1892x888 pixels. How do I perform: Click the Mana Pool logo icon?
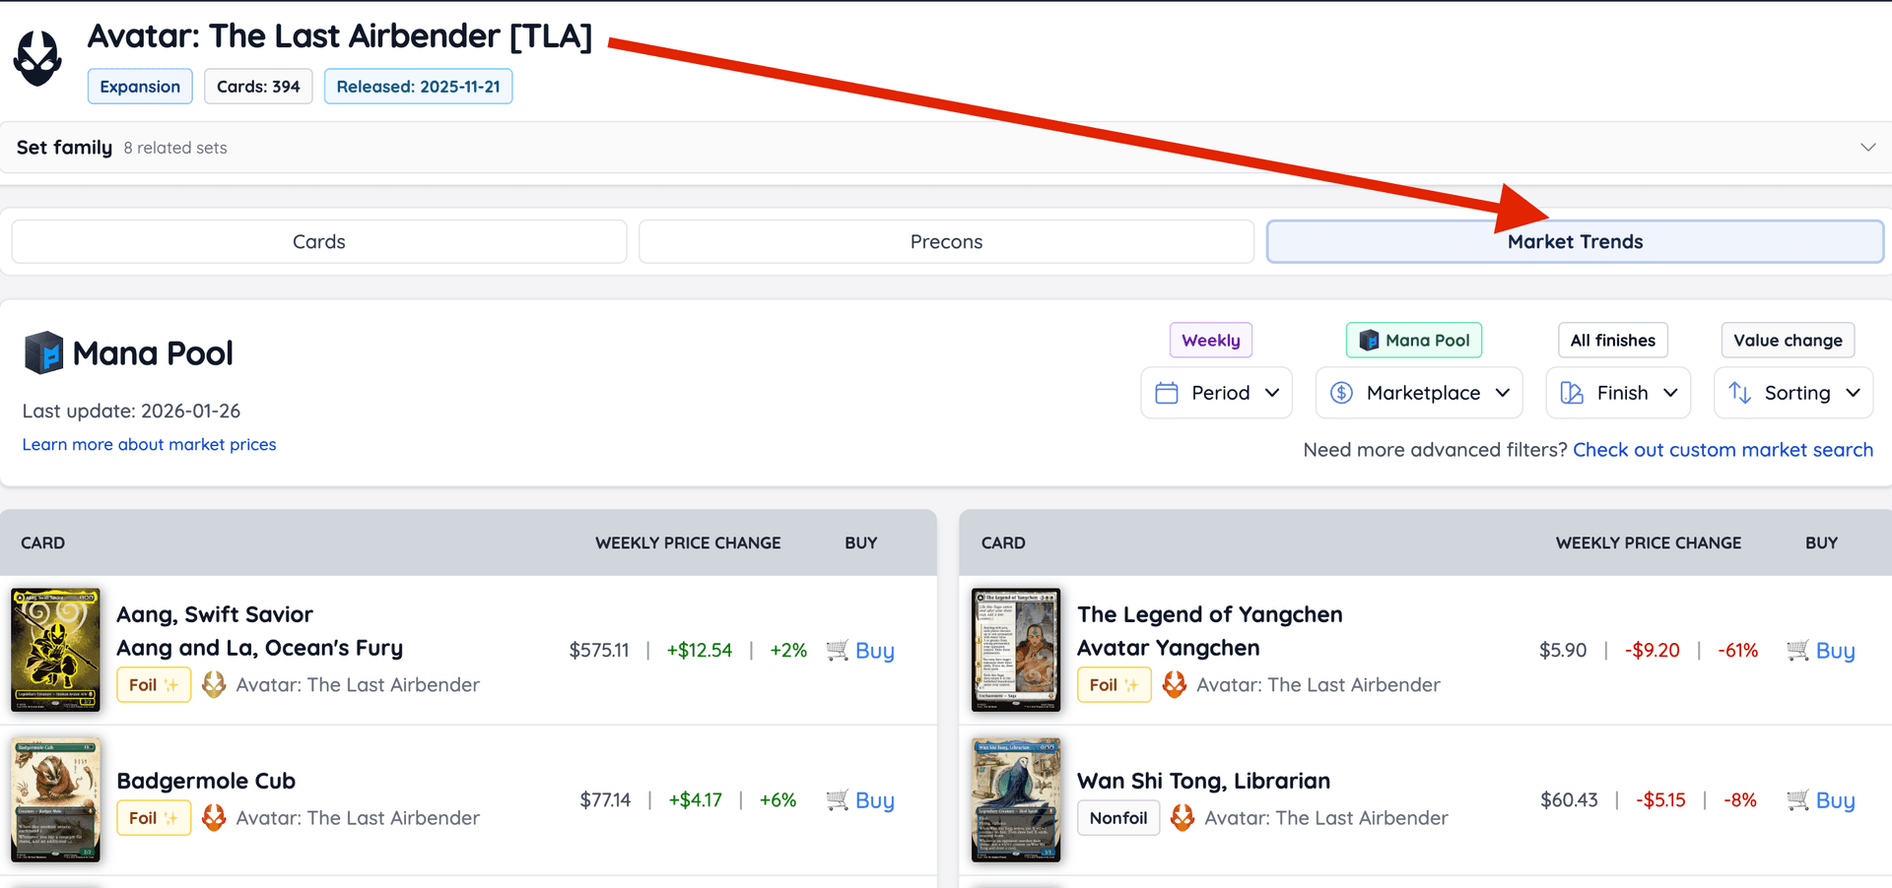pos(43,351)
